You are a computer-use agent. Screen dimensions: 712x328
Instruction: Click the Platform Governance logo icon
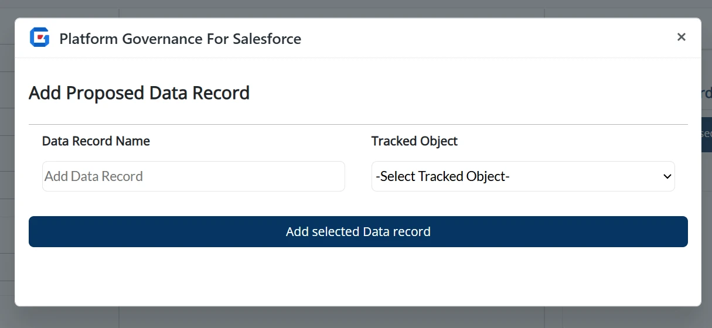[40, 37]
